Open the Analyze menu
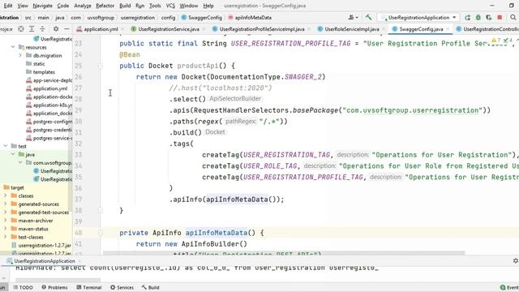Image resolution: width=519 pixels, height=292 pixels. pos(83,6)
